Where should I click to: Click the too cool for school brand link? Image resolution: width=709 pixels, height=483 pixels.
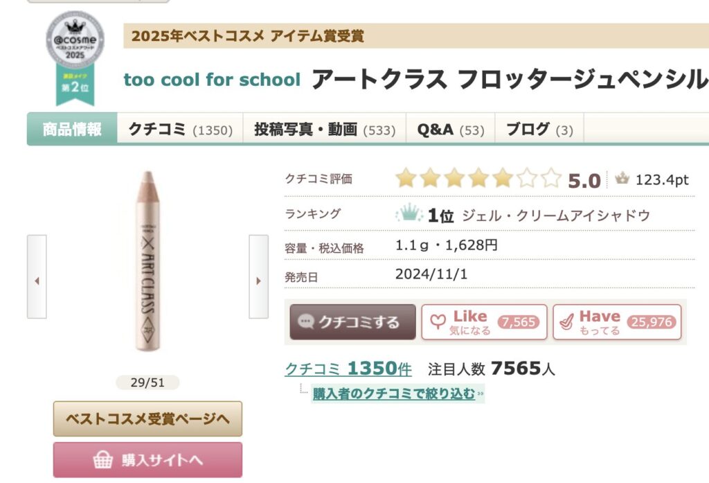click(x=212, y=80)
